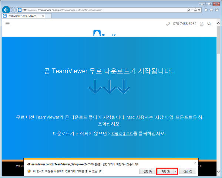Click the security shield warning icon

(x=29, y=171)
